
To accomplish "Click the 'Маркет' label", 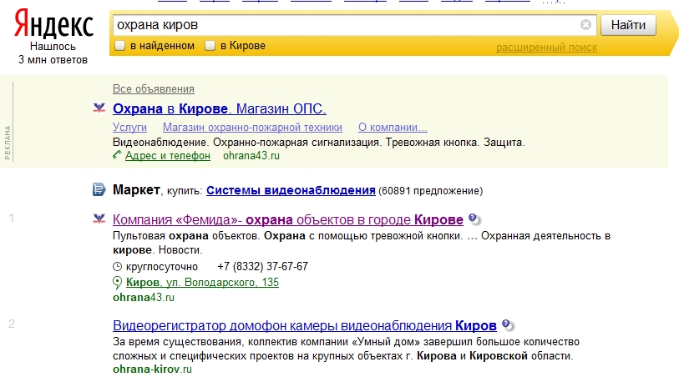I will (136, 190).
